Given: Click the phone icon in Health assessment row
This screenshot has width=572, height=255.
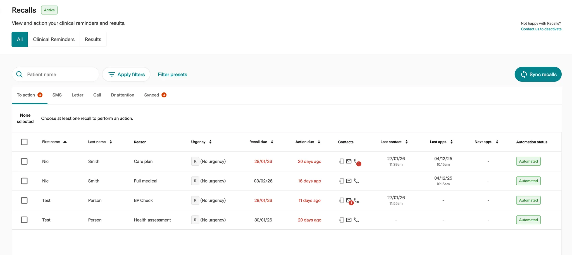Looking at the screenshot, I should pos(356,220).
